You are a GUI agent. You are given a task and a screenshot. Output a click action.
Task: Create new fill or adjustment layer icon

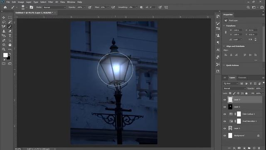244,148
